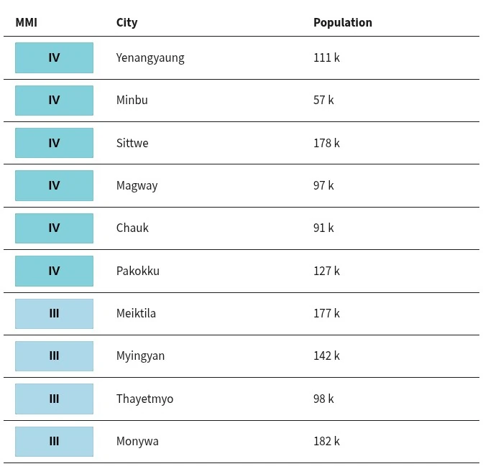Select the IV intensity badge for Yenangyaung

[x=54, y=58]
